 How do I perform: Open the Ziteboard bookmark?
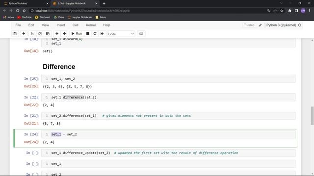click(43, 18)
